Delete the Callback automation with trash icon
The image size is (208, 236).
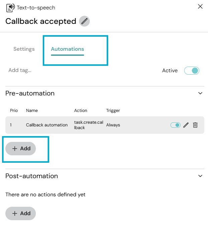click(x=195, y=125)
